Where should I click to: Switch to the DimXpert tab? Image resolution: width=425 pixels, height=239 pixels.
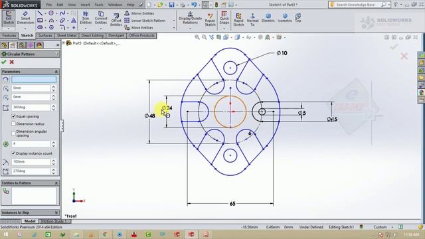pos(116,35)
